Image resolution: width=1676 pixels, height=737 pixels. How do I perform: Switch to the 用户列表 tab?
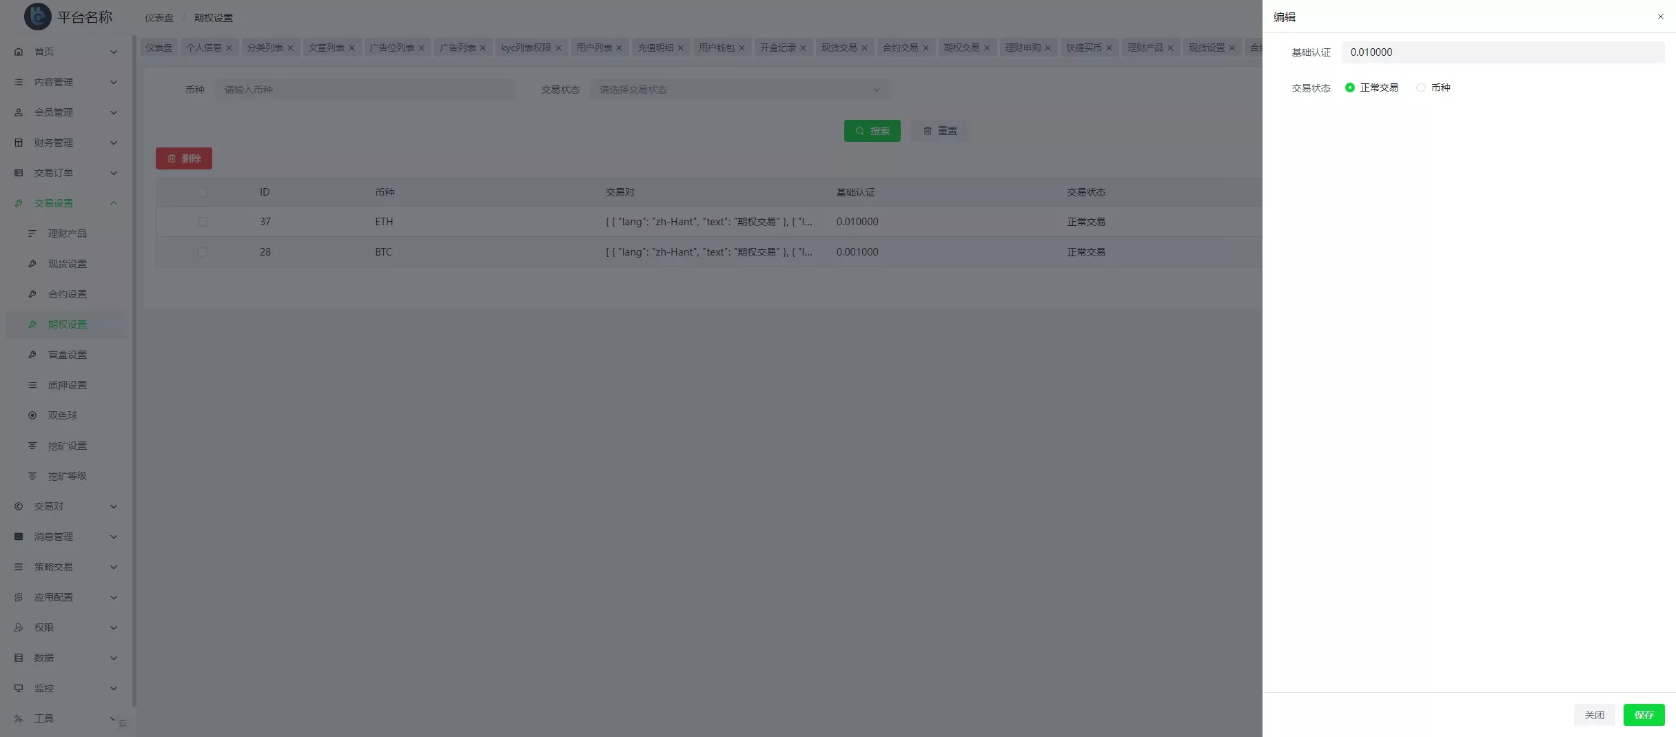(x=593, y=48)
